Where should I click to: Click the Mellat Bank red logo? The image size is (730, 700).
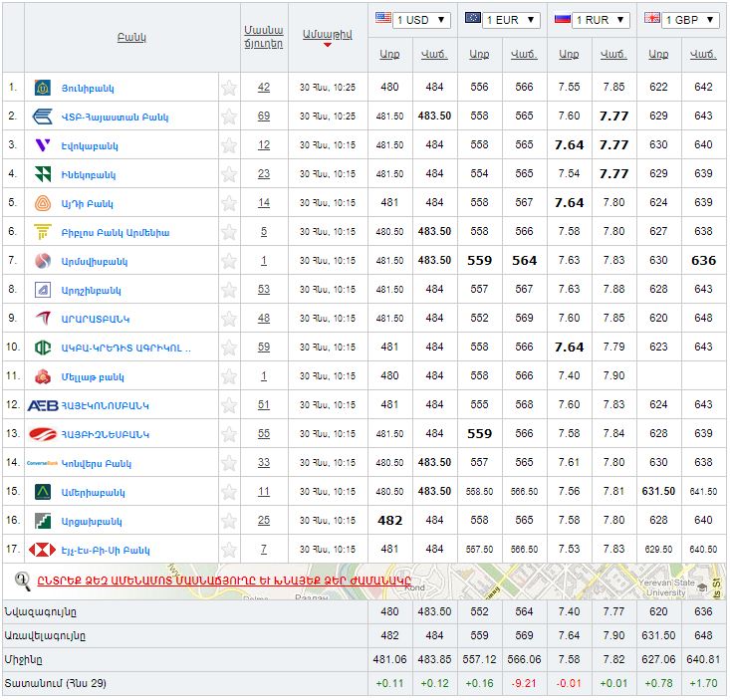coord(44,377)
